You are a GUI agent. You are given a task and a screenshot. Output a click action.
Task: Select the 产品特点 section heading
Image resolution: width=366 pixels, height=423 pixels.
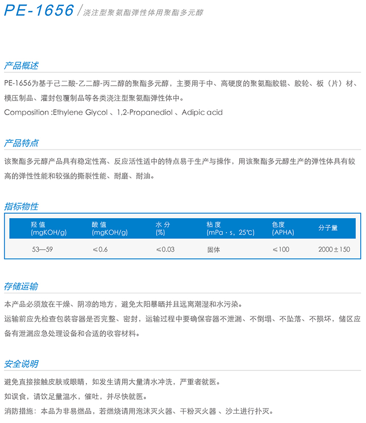click(x=21, y=143)
